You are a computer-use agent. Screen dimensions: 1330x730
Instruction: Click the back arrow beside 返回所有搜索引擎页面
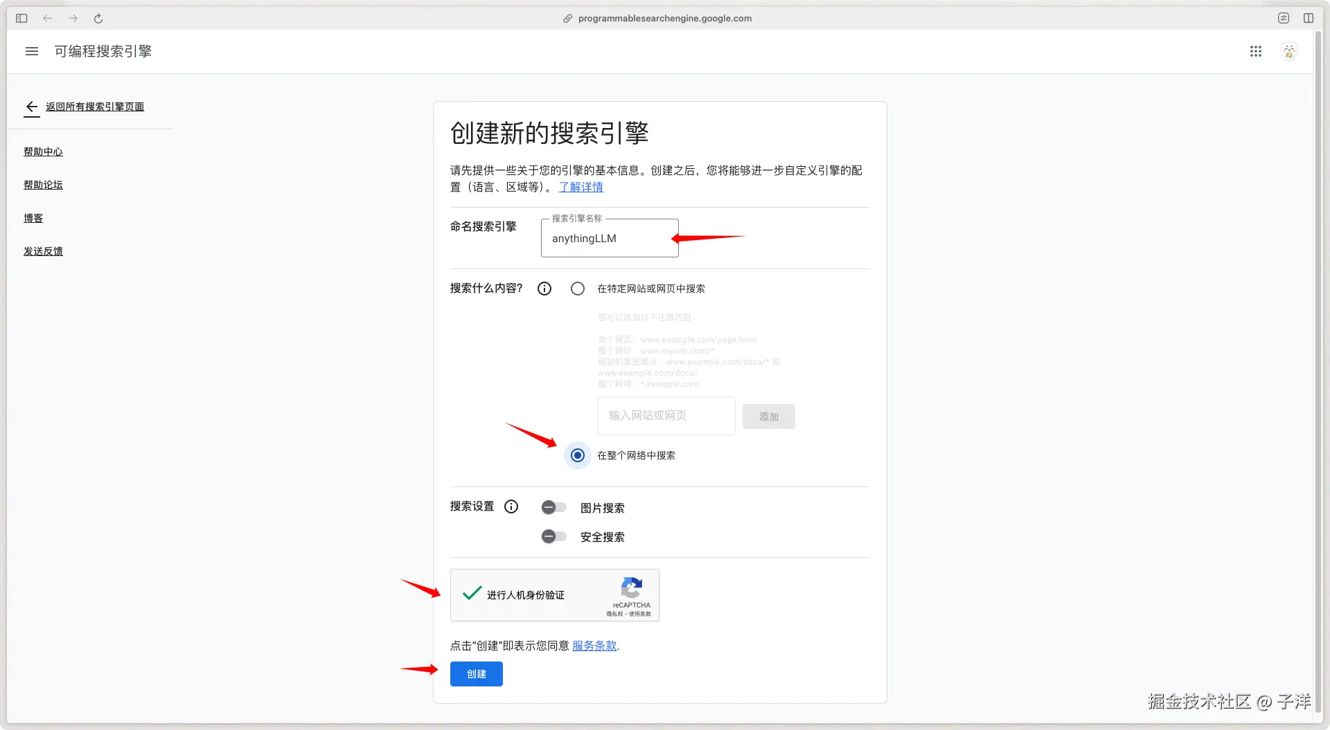[31, 107]
